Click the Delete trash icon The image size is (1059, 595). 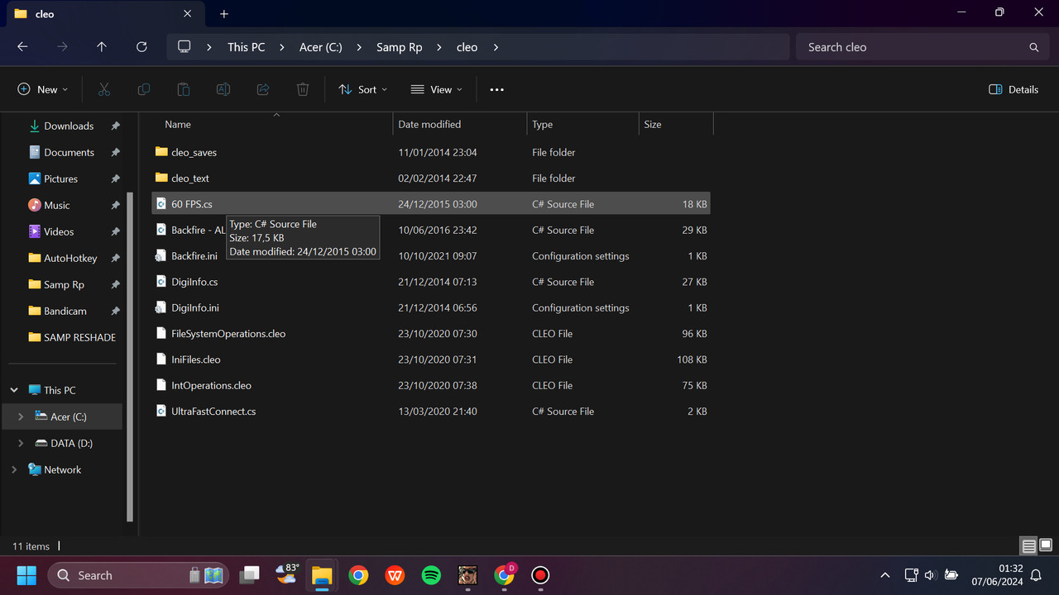[303, 89]
